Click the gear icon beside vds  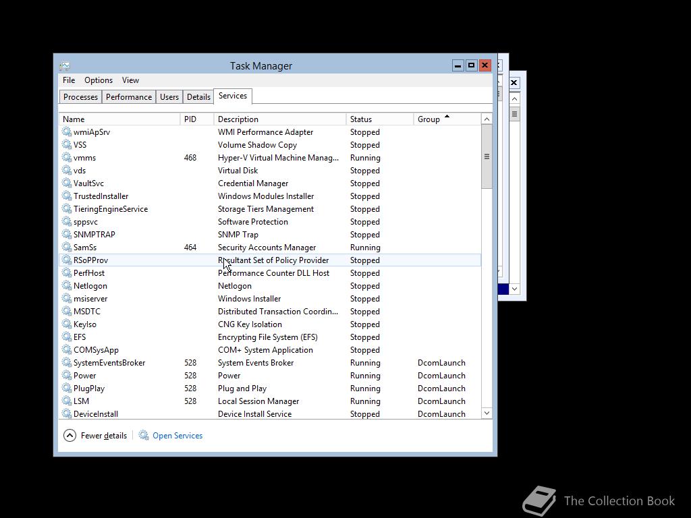[x=67, y=170]
